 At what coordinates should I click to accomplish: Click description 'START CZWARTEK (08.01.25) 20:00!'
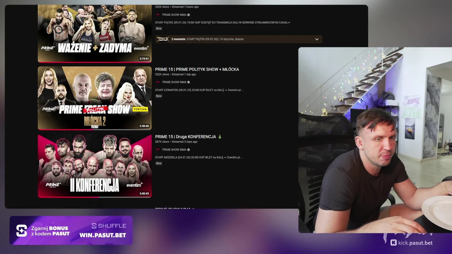point(199,90)
